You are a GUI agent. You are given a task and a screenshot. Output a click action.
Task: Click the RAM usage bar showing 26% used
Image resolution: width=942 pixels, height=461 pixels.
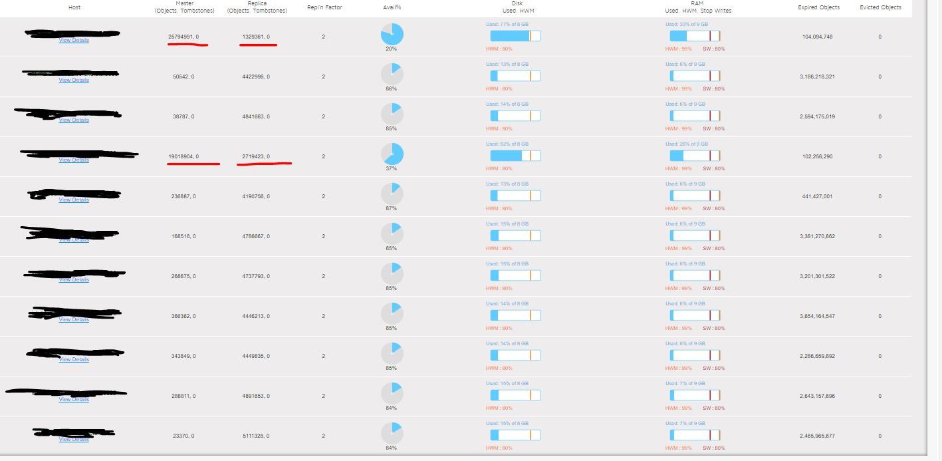(x=695, y=156)
